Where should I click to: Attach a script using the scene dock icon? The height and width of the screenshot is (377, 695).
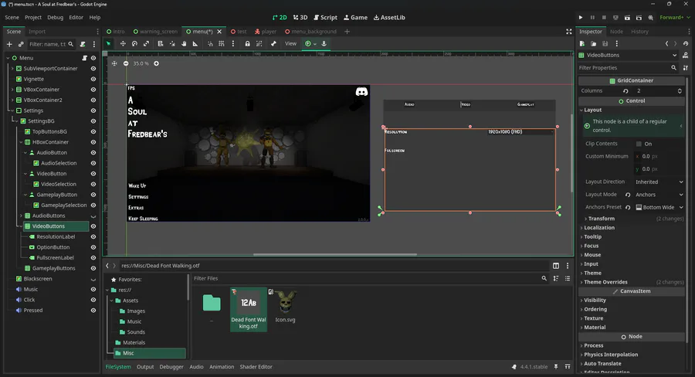[x=83, y=44]
